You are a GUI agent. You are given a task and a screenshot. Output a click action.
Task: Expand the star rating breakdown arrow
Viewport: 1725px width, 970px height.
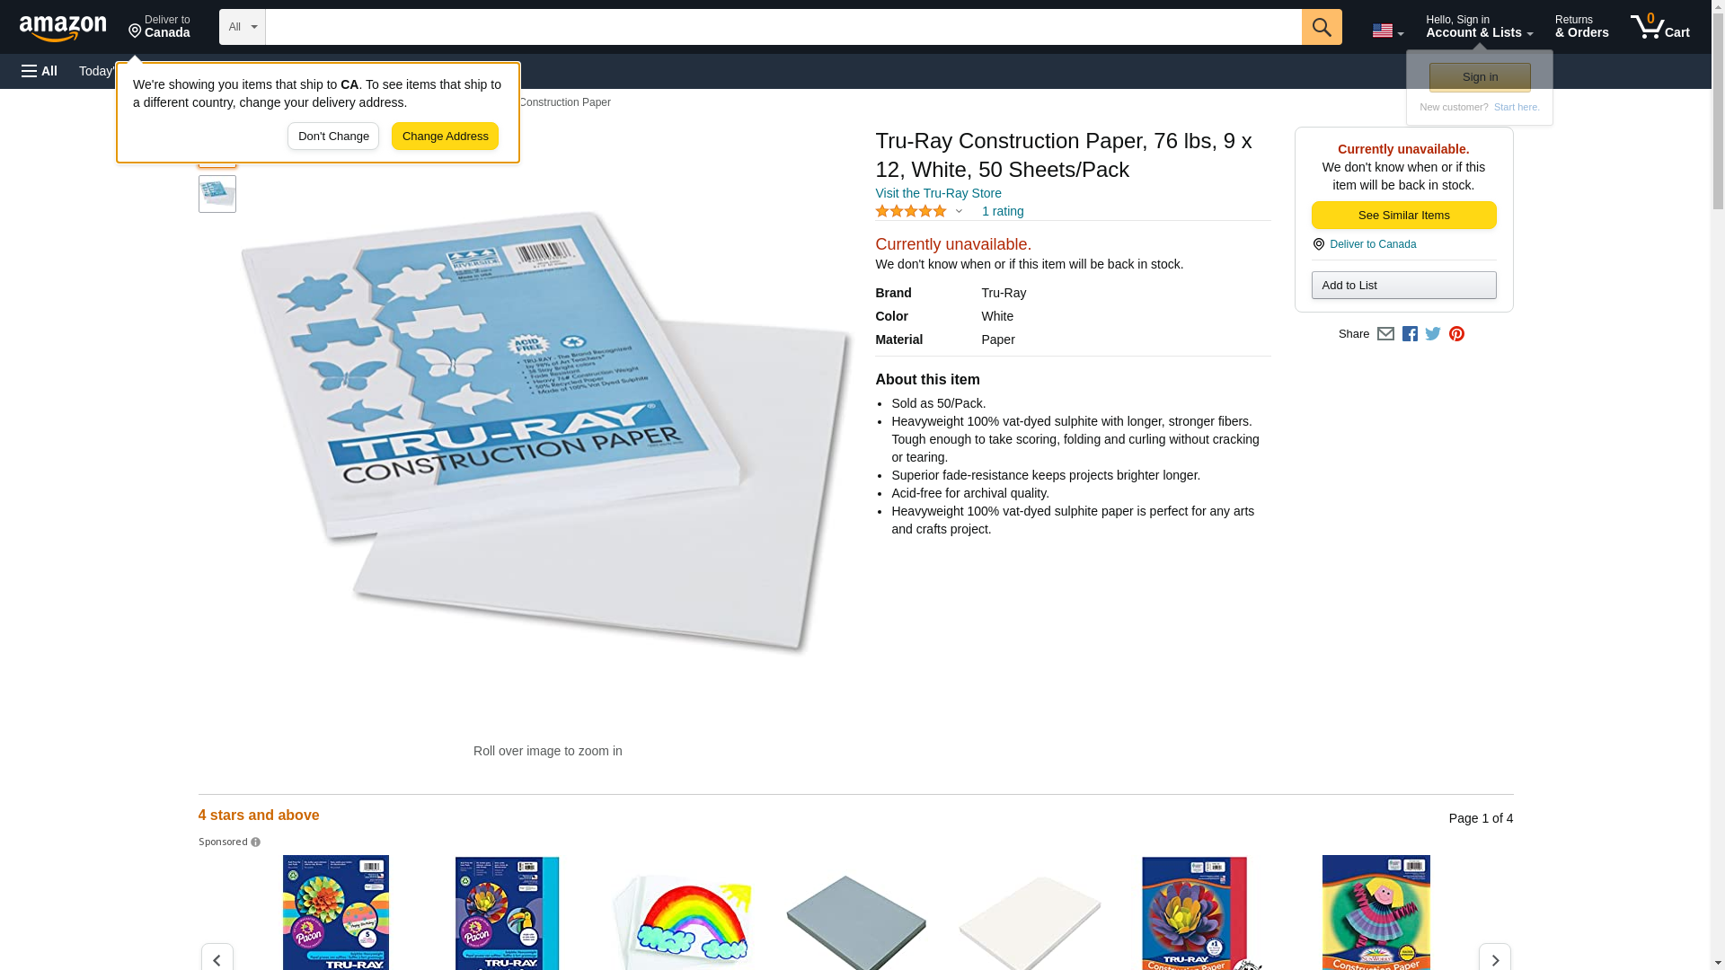(959, 212)
